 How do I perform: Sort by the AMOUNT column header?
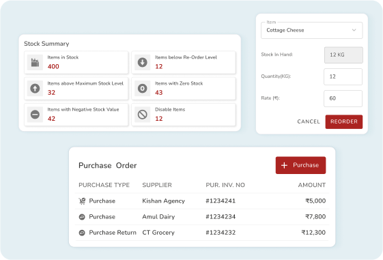(312, 185)
